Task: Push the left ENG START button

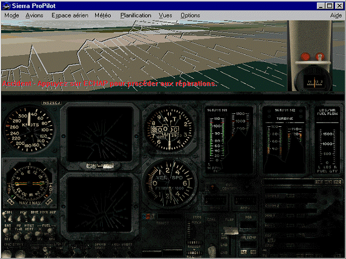Action: coord(7,254)
